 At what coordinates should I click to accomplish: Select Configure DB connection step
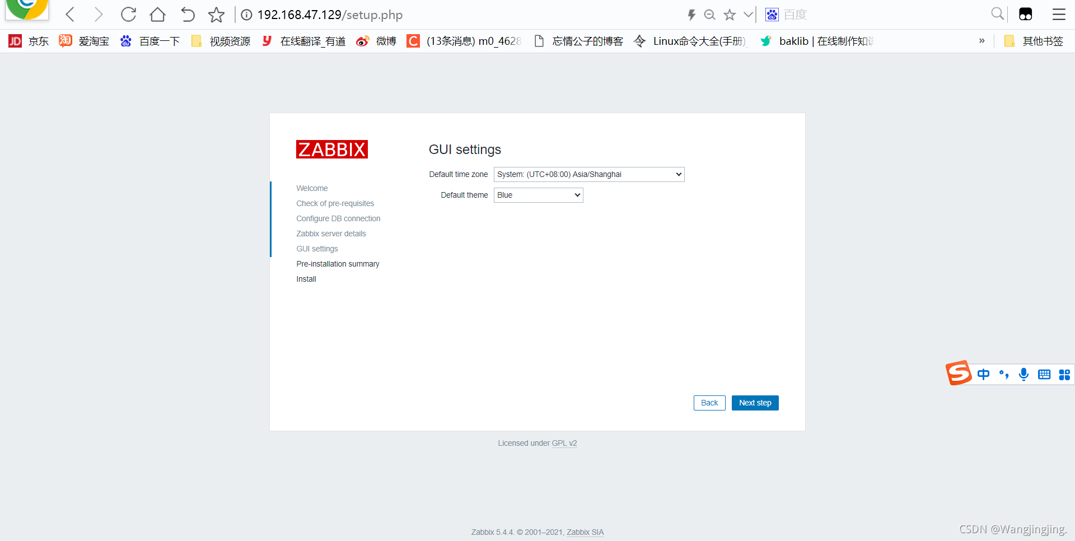click(338, 218)
